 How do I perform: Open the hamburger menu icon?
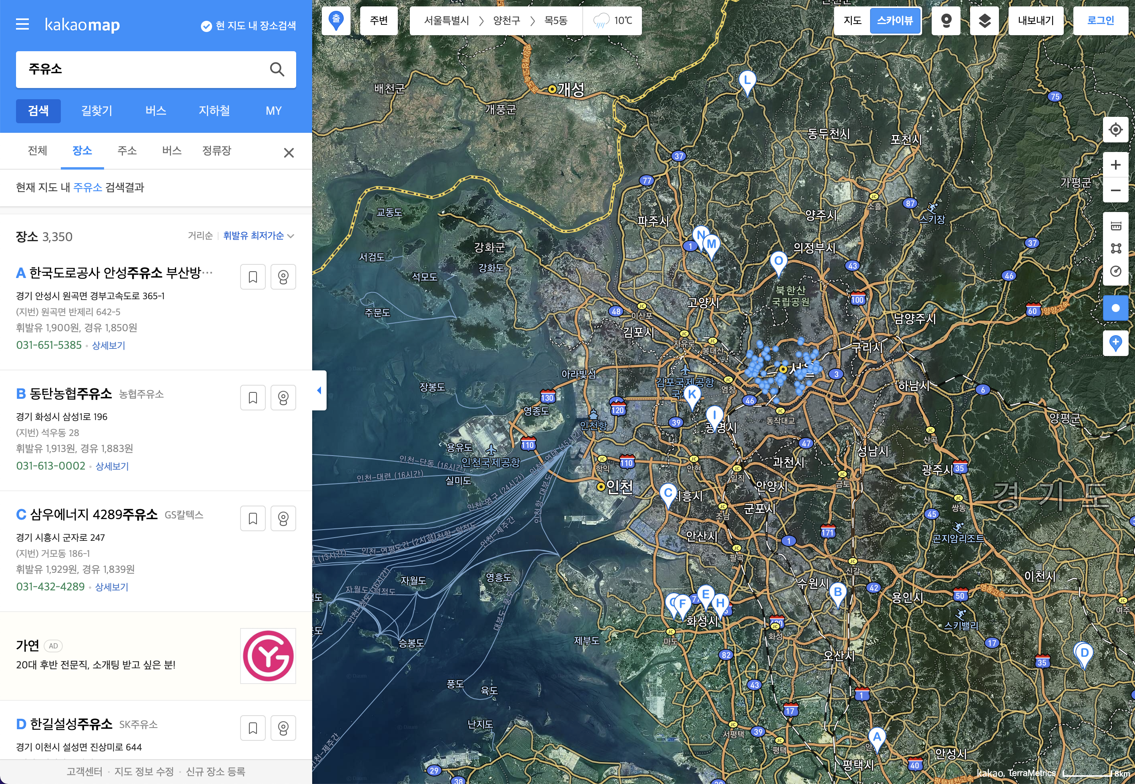tap(22, 24)
